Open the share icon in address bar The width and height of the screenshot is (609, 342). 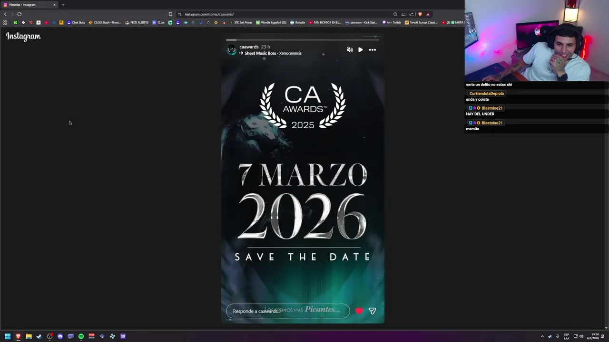click(412, 14)
